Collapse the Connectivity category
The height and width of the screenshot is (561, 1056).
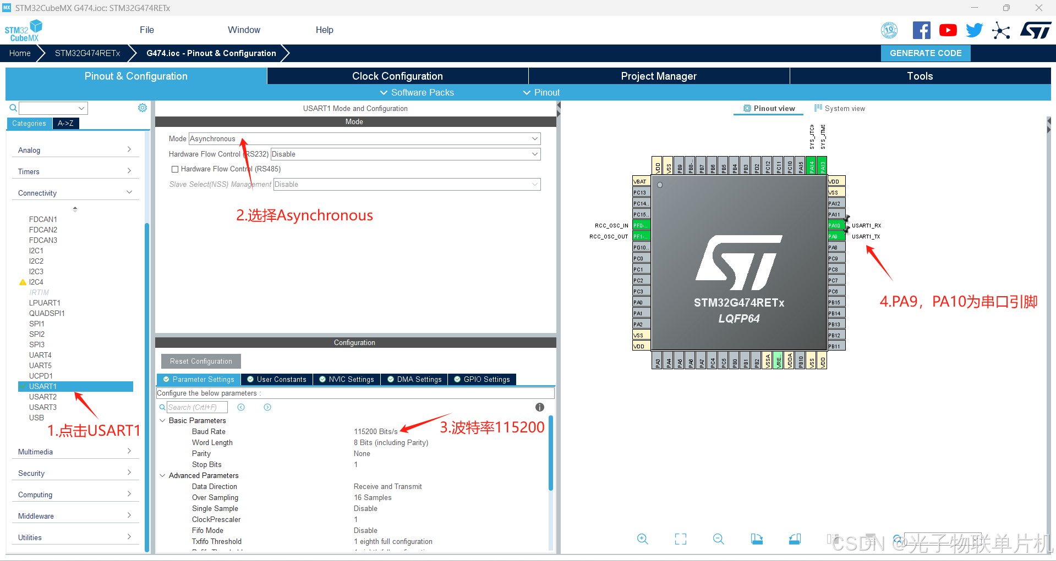click(75, 193)
